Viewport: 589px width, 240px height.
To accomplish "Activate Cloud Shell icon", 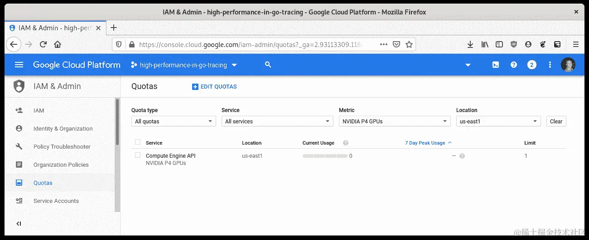I will click(x=496, y=65).
